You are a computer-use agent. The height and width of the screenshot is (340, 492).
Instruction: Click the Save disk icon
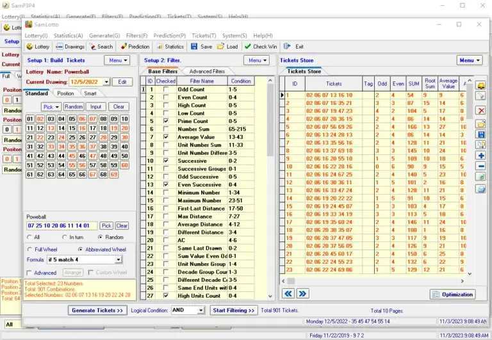[x=194, y=46]
